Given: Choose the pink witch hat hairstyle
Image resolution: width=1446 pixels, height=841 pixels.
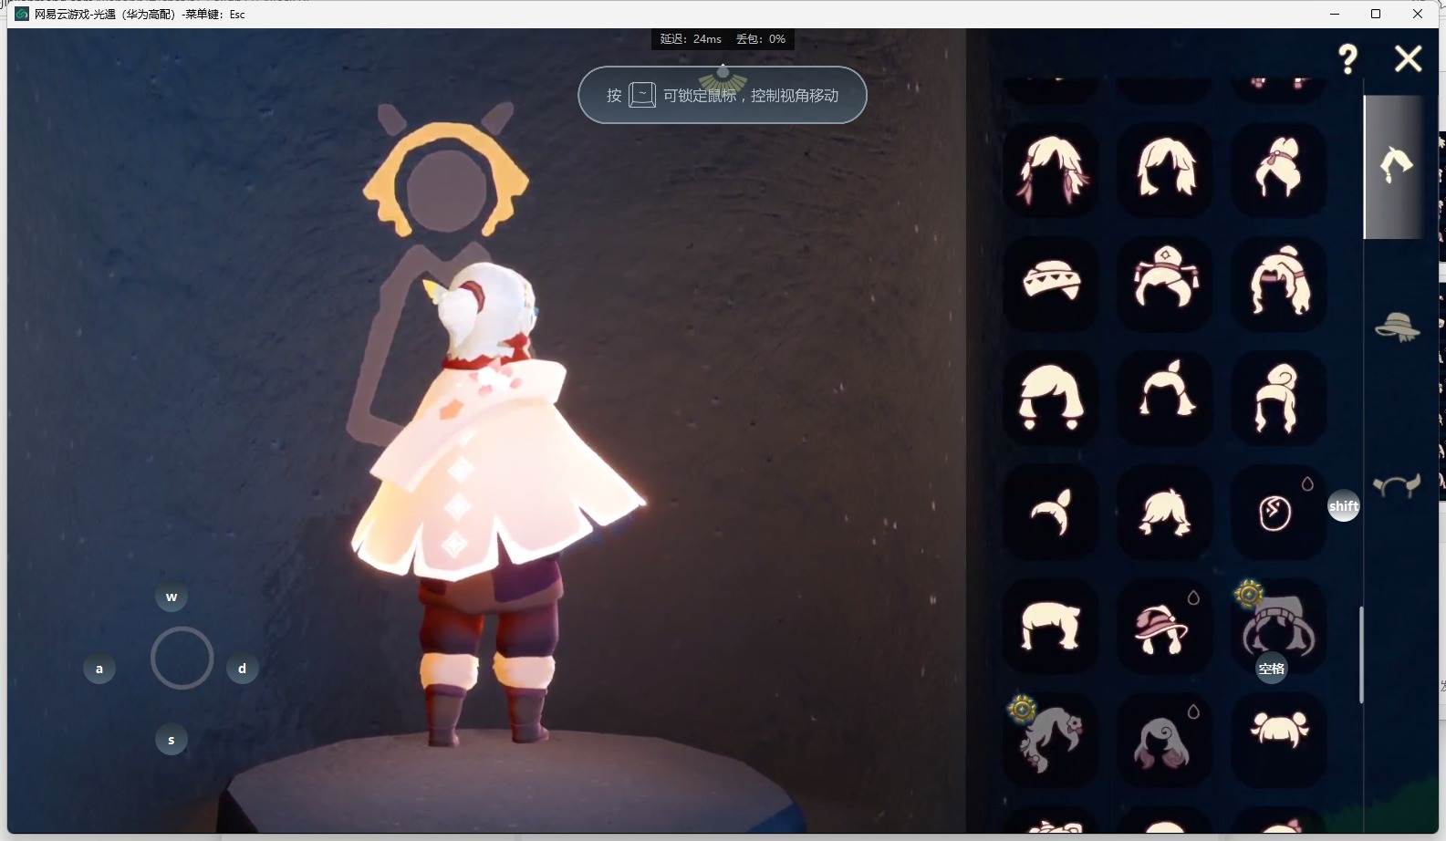Looking at the screenshot, I should coord(1165,626).
